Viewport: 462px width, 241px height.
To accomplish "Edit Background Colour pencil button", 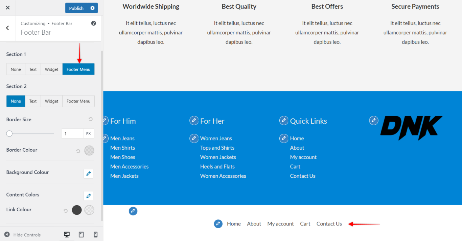I will pos(88,174).
